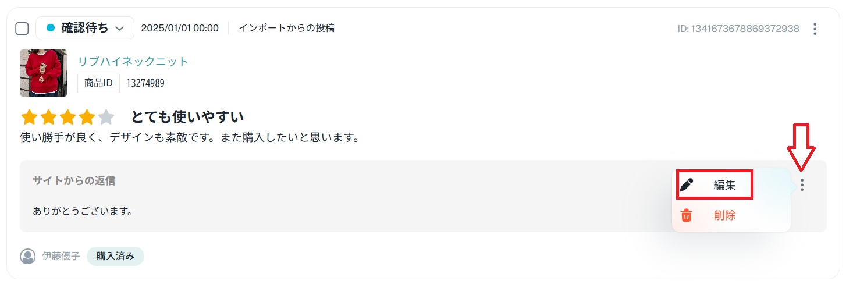Open the review's top-right three-dot menu
Screen dimensions: 846x288
(x=815, y=29)
